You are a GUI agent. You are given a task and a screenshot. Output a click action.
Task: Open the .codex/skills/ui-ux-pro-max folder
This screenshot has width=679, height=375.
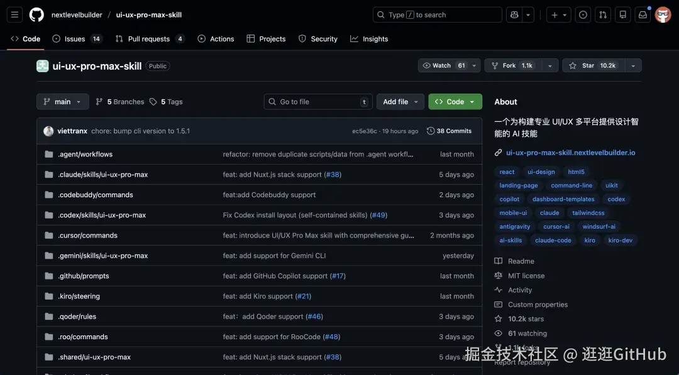[102, 215]
